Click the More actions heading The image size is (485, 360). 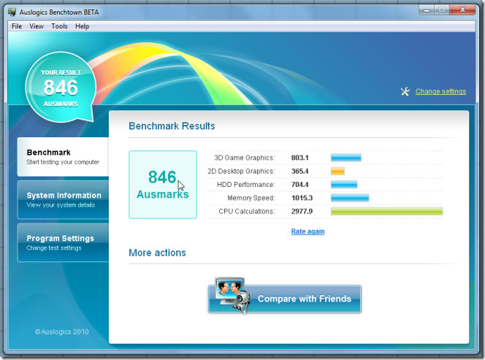[x=157, y=253]
